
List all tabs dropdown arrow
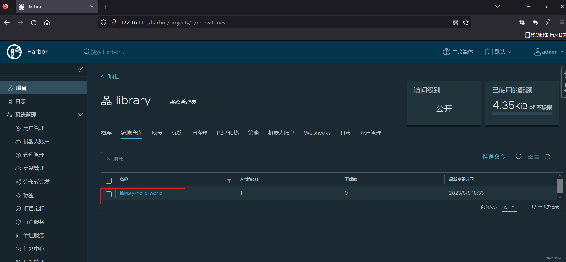(498, 6)
